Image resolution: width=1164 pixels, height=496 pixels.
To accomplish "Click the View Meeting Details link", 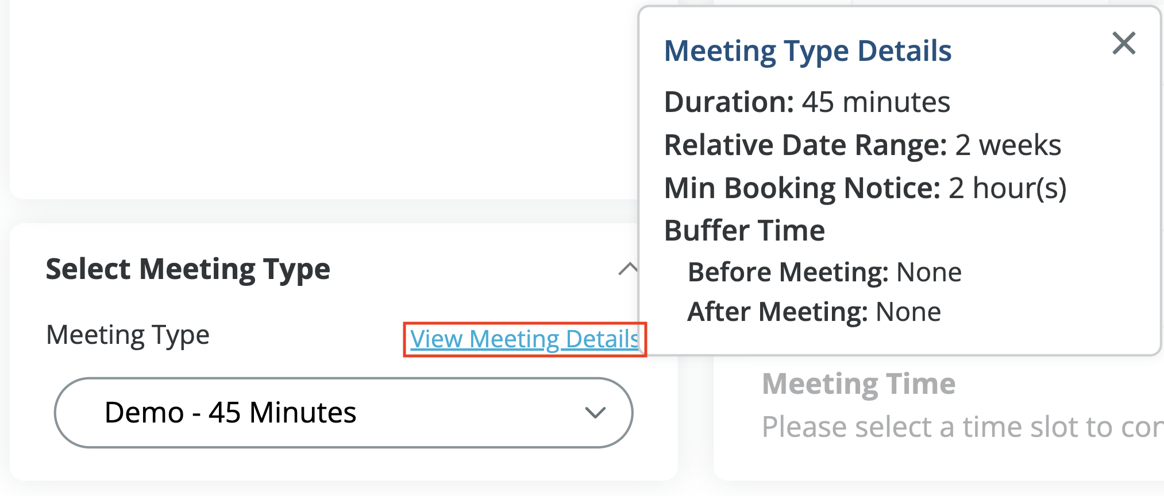I will coord(524,339).
